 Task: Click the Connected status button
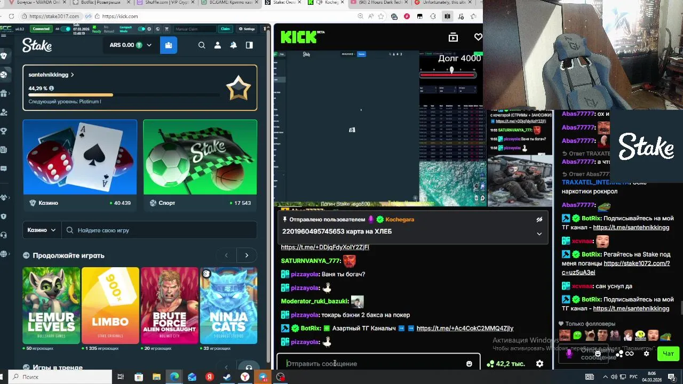click(x=41, y=29)
